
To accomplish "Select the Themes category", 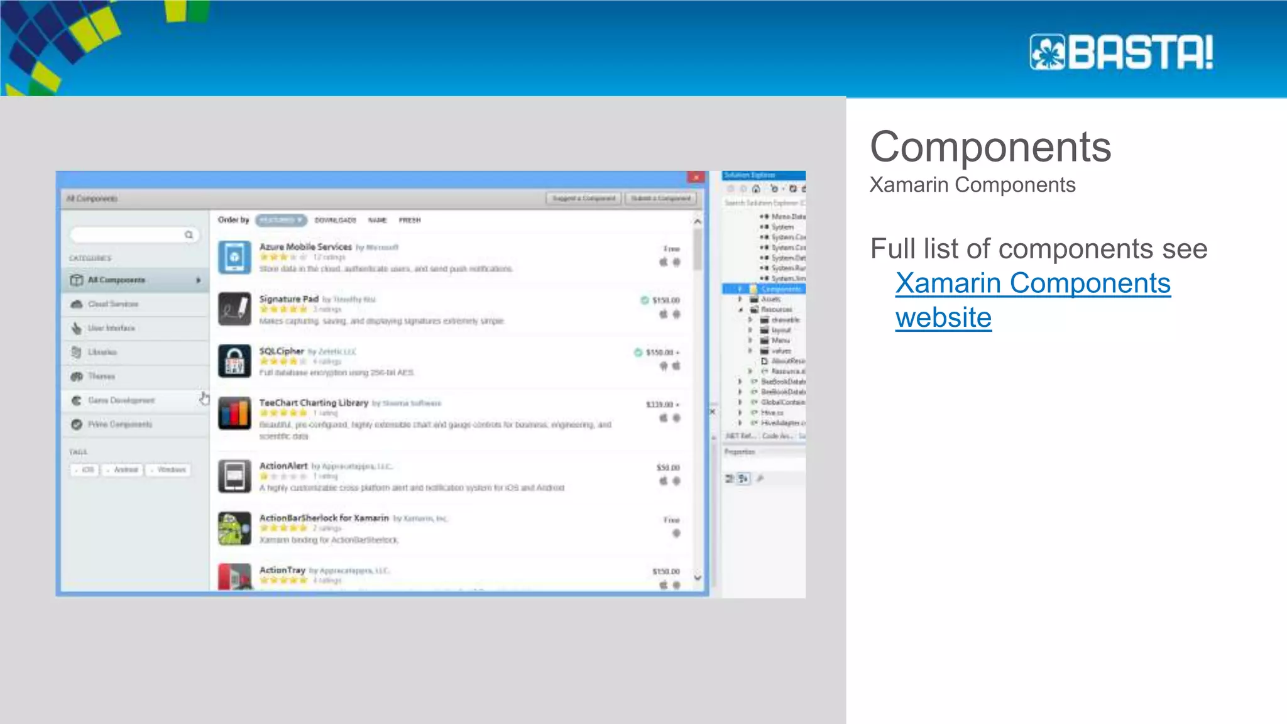I will (x=135, y=376).
